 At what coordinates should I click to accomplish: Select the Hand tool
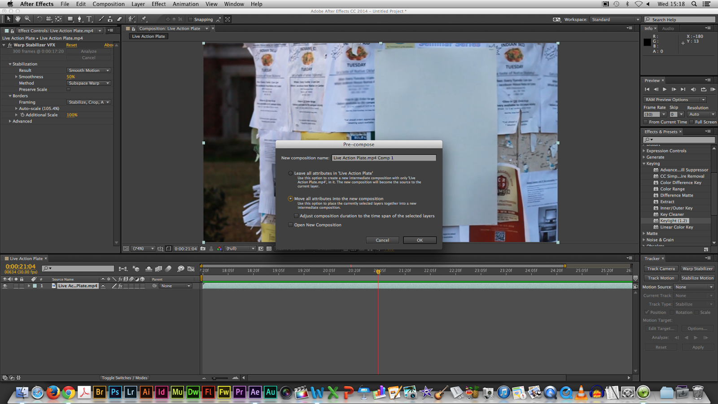click(x=18, y=19)
